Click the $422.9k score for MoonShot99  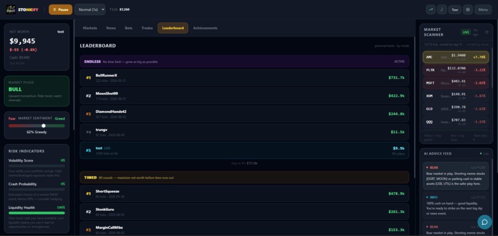[x=397, y=96]
